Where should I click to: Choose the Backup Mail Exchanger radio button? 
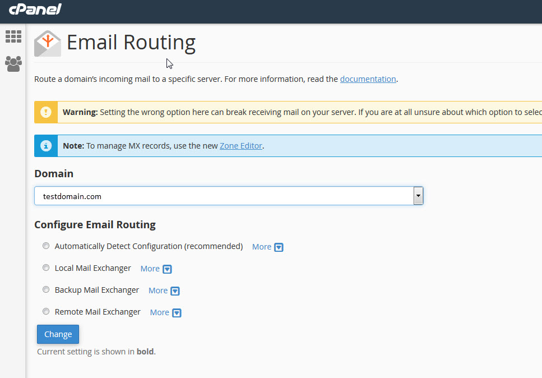(46, 290)
